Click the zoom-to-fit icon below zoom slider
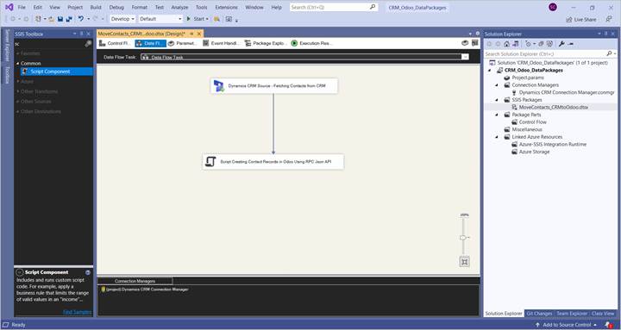This screenshot has width=621, height=330. point(465,262)
